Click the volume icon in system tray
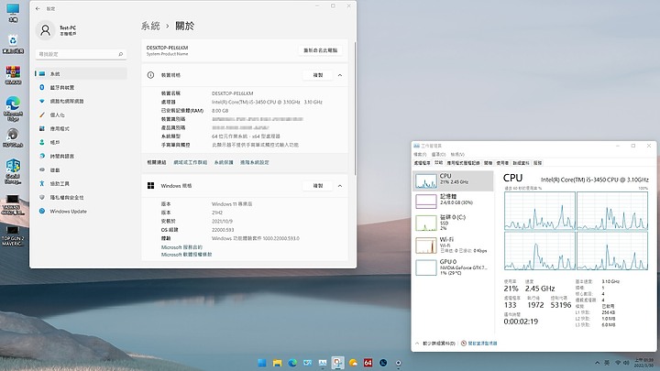660x371 pixels. coord(626,363)
